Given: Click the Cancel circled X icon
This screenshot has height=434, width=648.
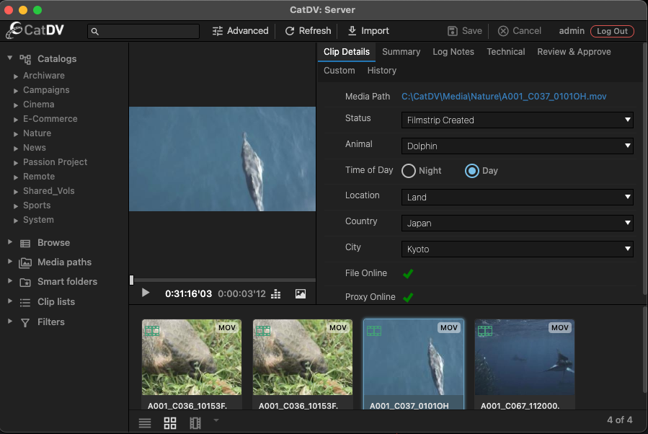Looking at the screenshot, I should click(503, 31).
